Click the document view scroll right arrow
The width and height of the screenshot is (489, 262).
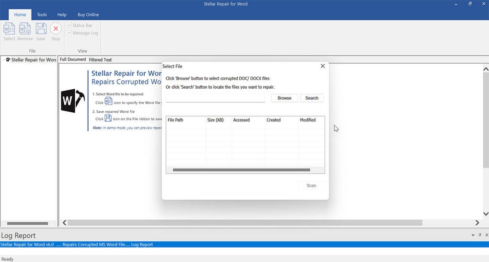tap(477, 223)
